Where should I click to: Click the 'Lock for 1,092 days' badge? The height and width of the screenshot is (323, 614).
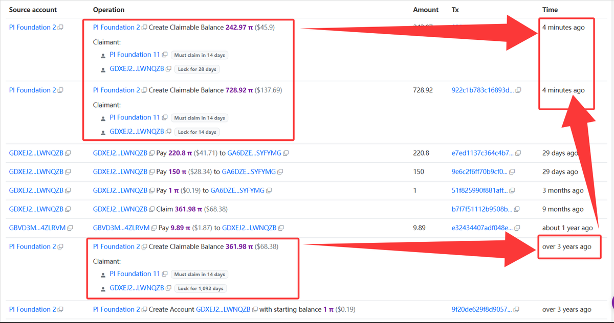[x=201, y=288]
